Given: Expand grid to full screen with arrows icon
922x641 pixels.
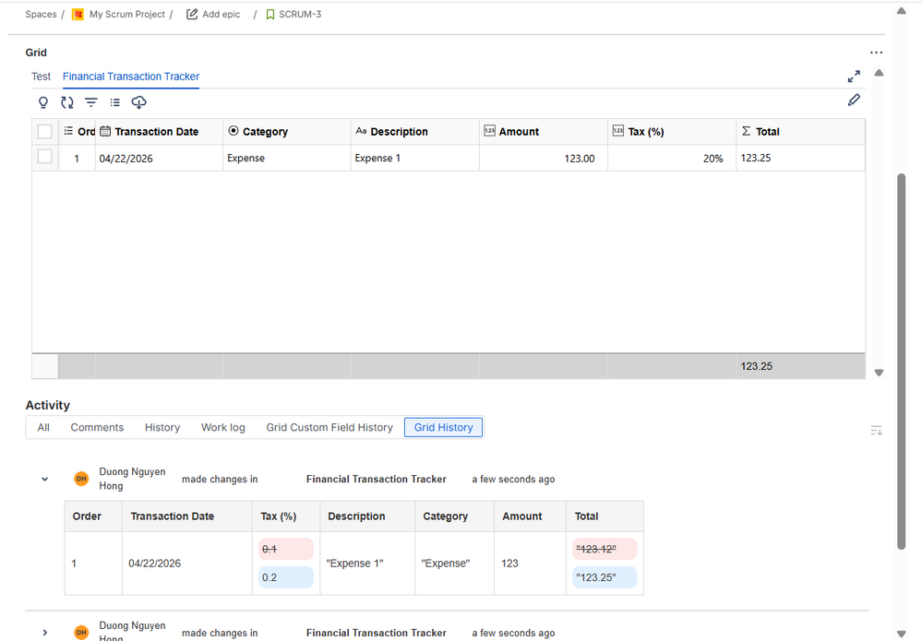Looking at the screenshot, I should coord(854,77).
